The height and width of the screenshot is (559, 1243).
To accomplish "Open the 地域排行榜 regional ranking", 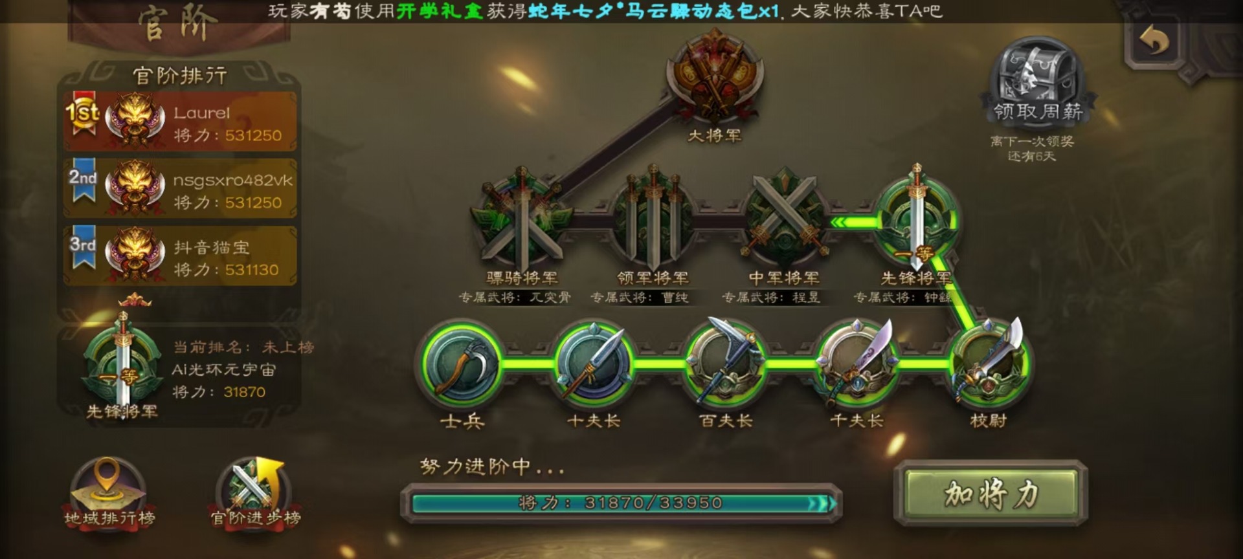I will pos(109,493).
